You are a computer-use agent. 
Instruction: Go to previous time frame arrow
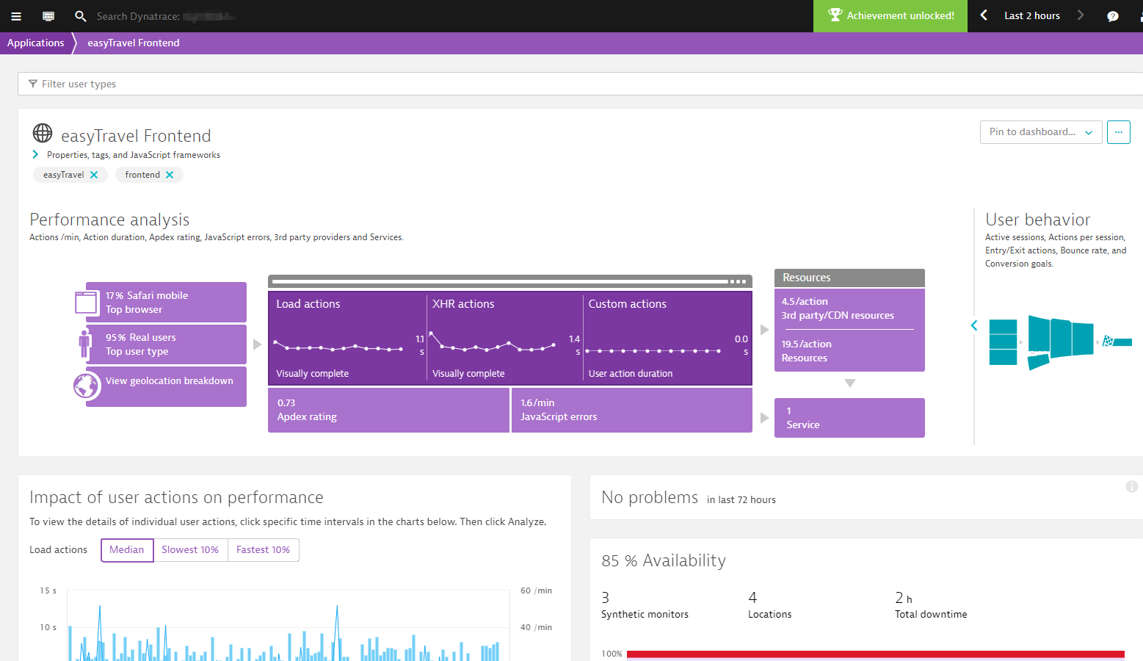tap(984, 15)
